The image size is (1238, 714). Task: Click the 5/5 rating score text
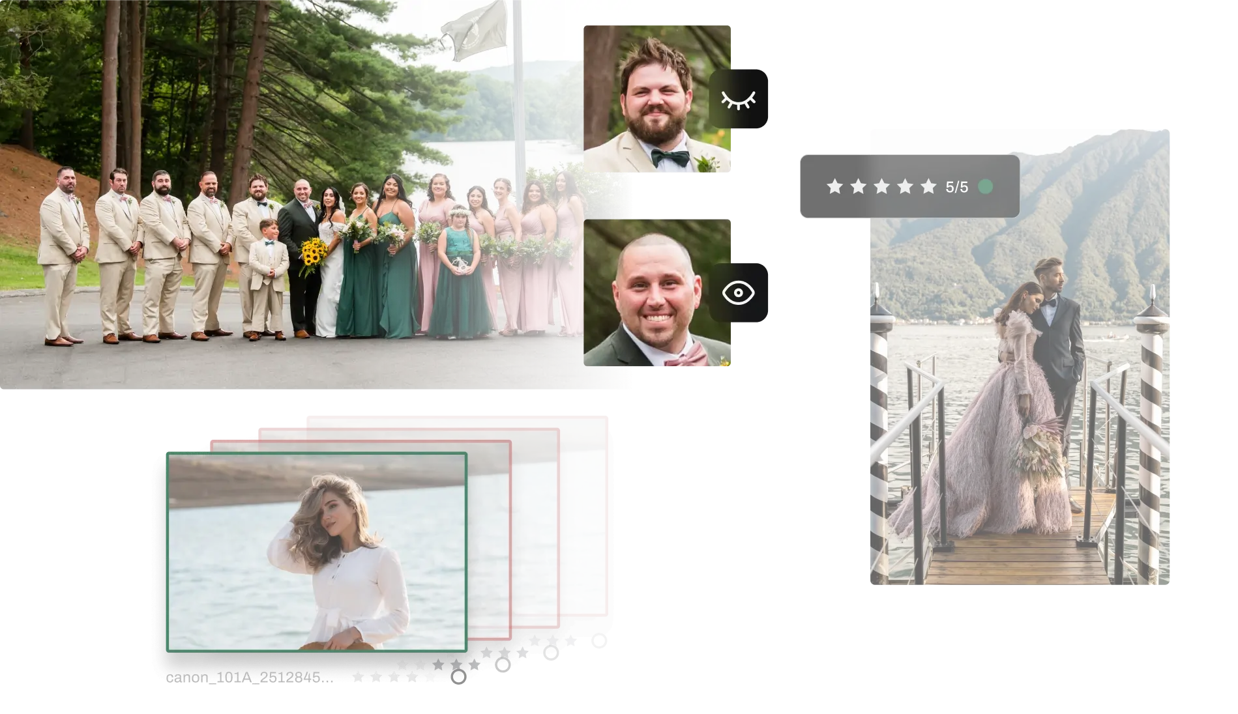point(957,188)
